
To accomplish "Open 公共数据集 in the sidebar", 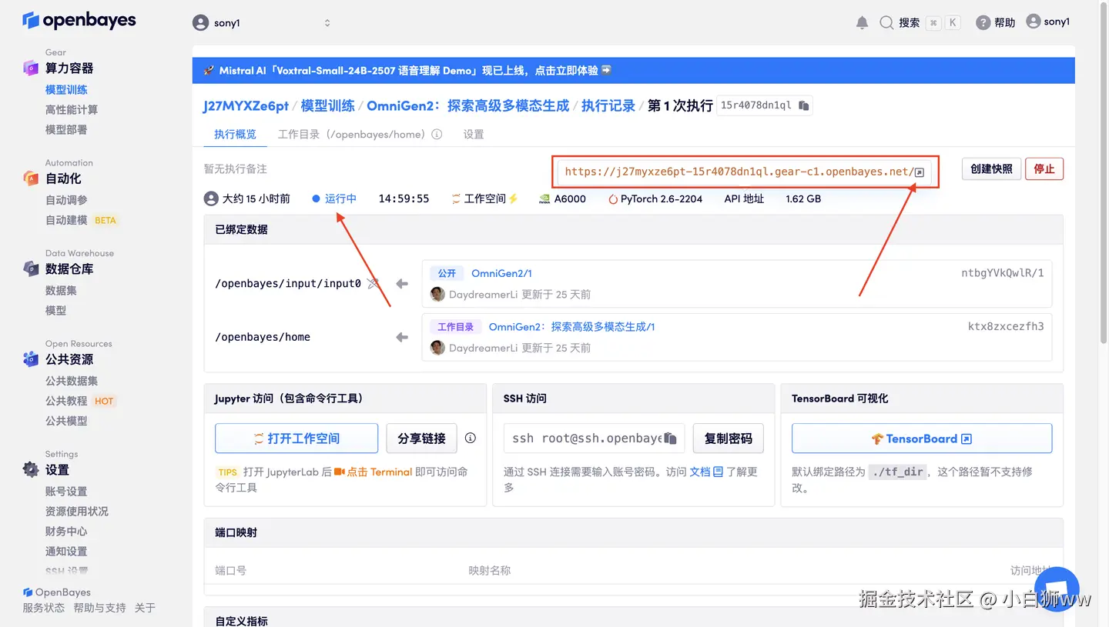I will click(x=72, y=381).
